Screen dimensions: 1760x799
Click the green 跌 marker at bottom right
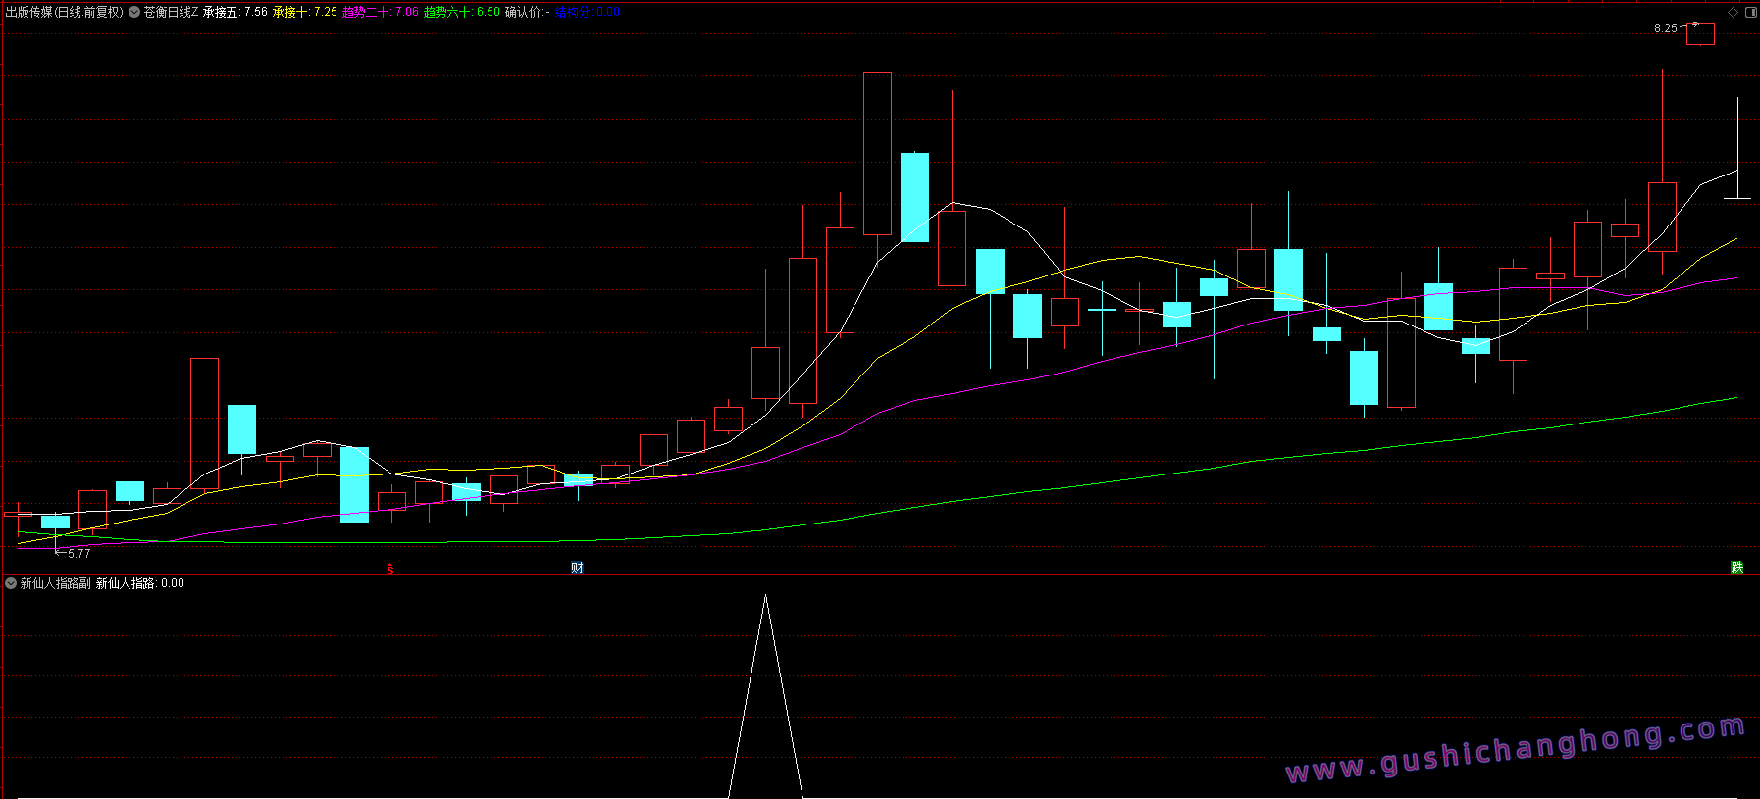1737,568
